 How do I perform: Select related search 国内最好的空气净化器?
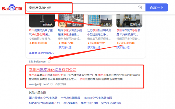pos(43,98)
